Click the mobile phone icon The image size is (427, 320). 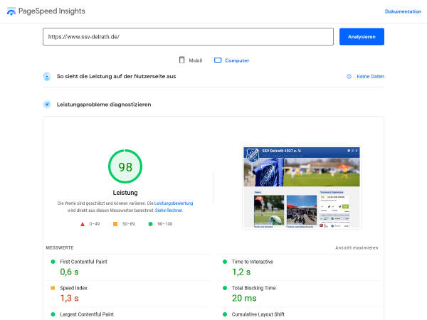point(181,60)
